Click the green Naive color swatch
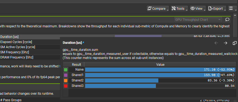238x102 pixels. (x=66, y=70)
